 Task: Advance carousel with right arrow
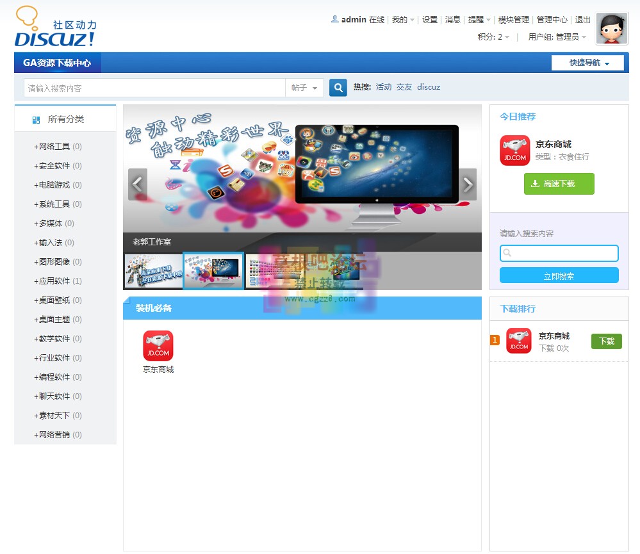[x=468, y=184]
